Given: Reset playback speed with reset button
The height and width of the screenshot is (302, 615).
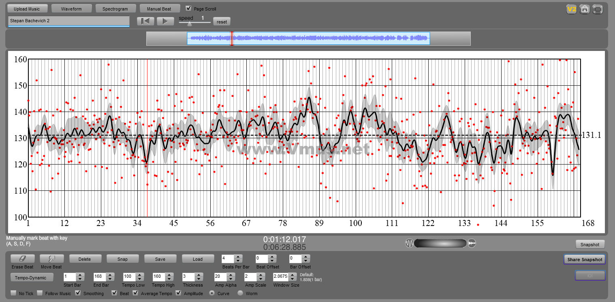Looking at the screenshot, I should click(222, 22).
